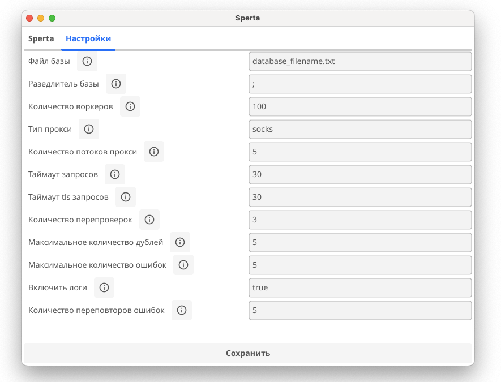Click info icon beside Разедлитель базы
Image resolution: width=501 pixels, height=382 pixels.
click(116, 84)
